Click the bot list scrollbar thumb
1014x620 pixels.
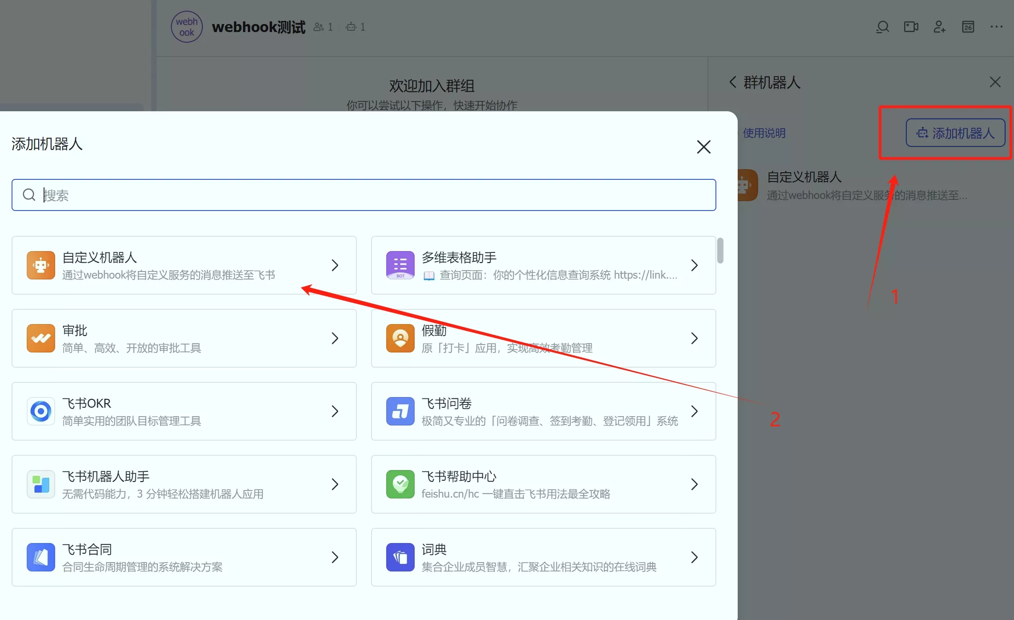[720, 251]
